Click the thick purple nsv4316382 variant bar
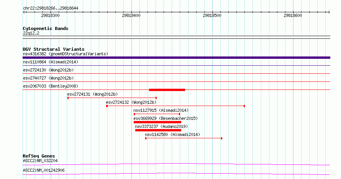The height and width of the screenshot is (179, 341). [176, 58]
